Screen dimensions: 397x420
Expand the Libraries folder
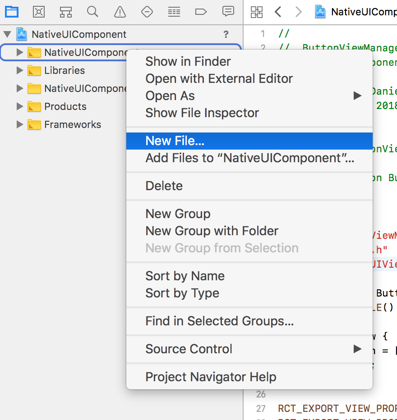tap(19, 70)
